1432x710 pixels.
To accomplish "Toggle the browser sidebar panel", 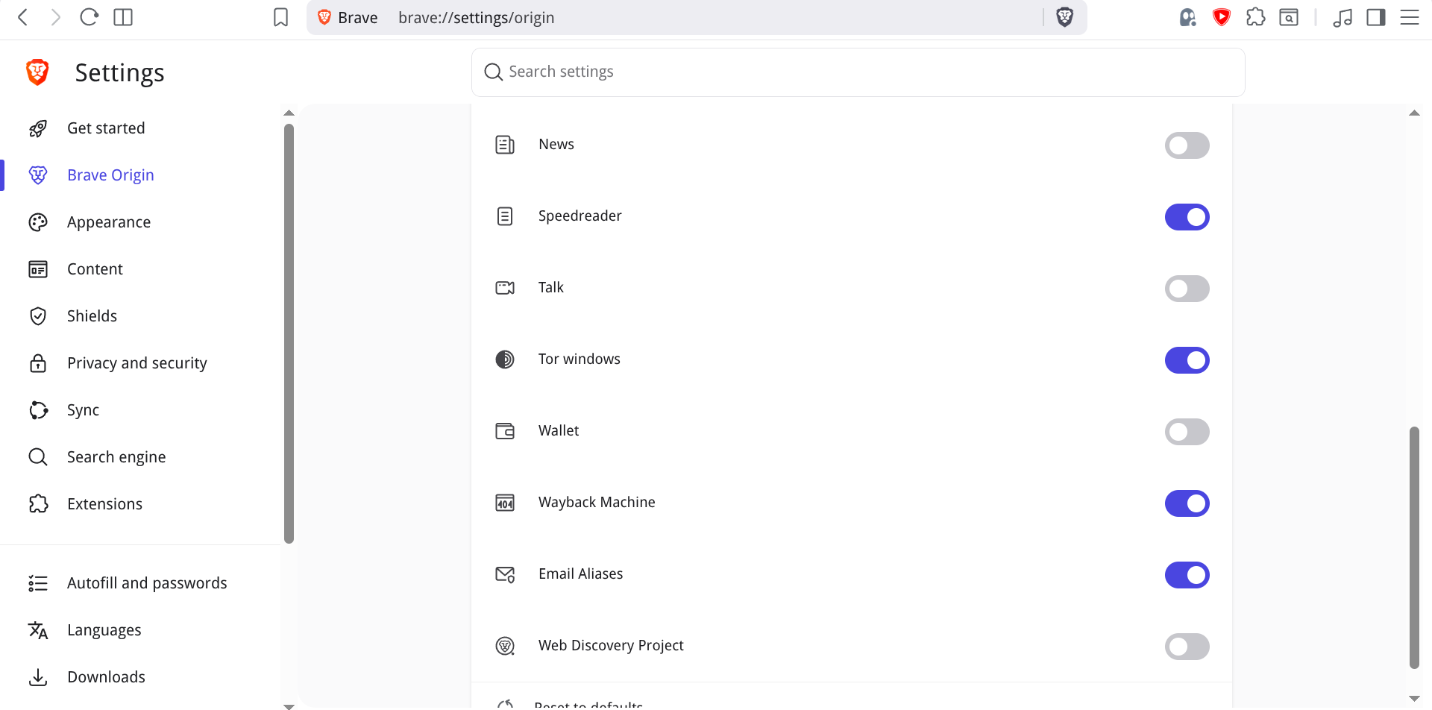I will [x=1376, y=17].
